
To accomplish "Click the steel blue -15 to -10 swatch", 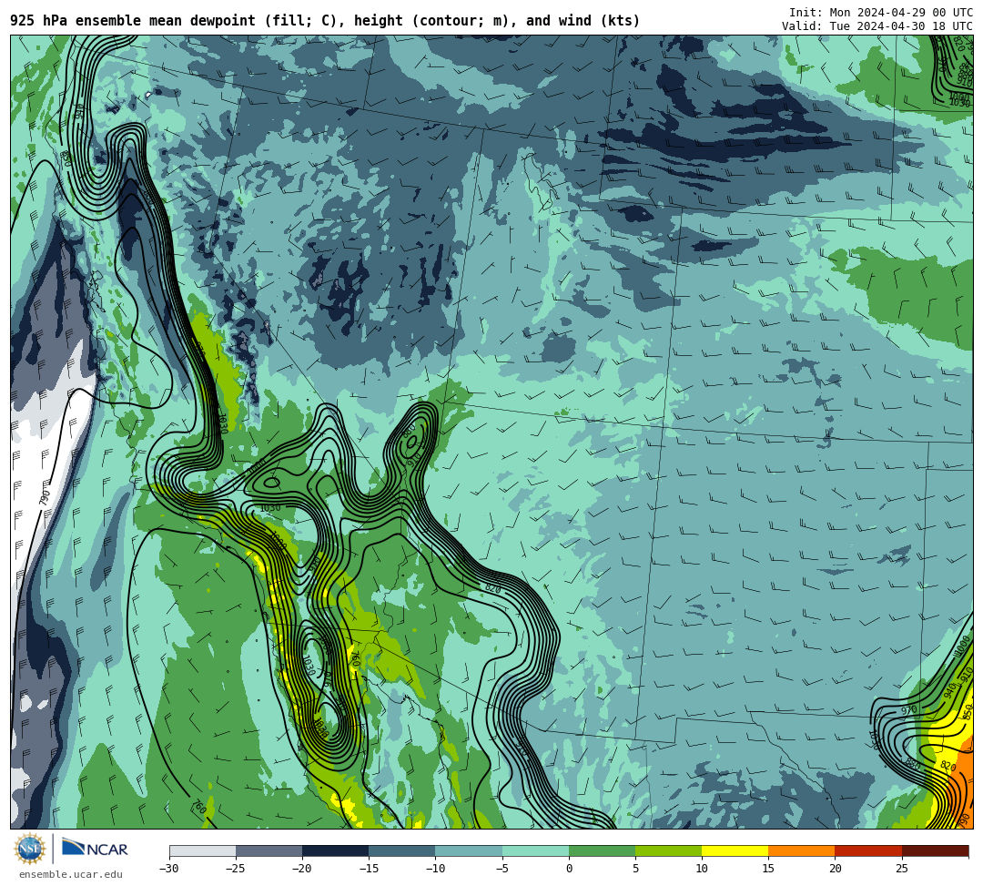I will [x=402, y=850].
